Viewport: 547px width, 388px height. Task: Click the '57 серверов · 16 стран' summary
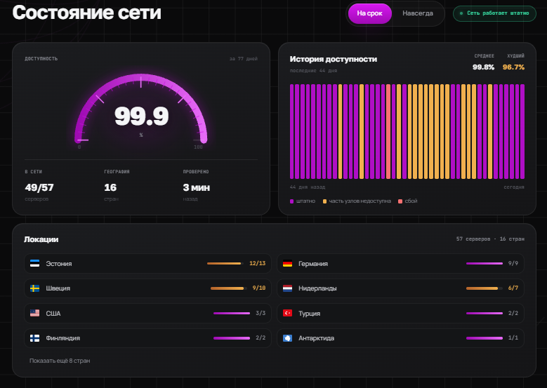pos(490,239)
